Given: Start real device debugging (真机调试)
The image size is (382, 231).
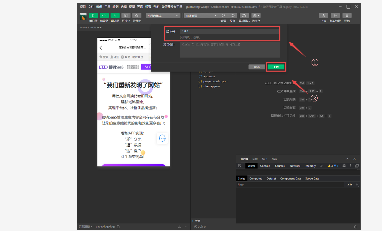Looking at the screenshot, I should click(x=244, y=16).
